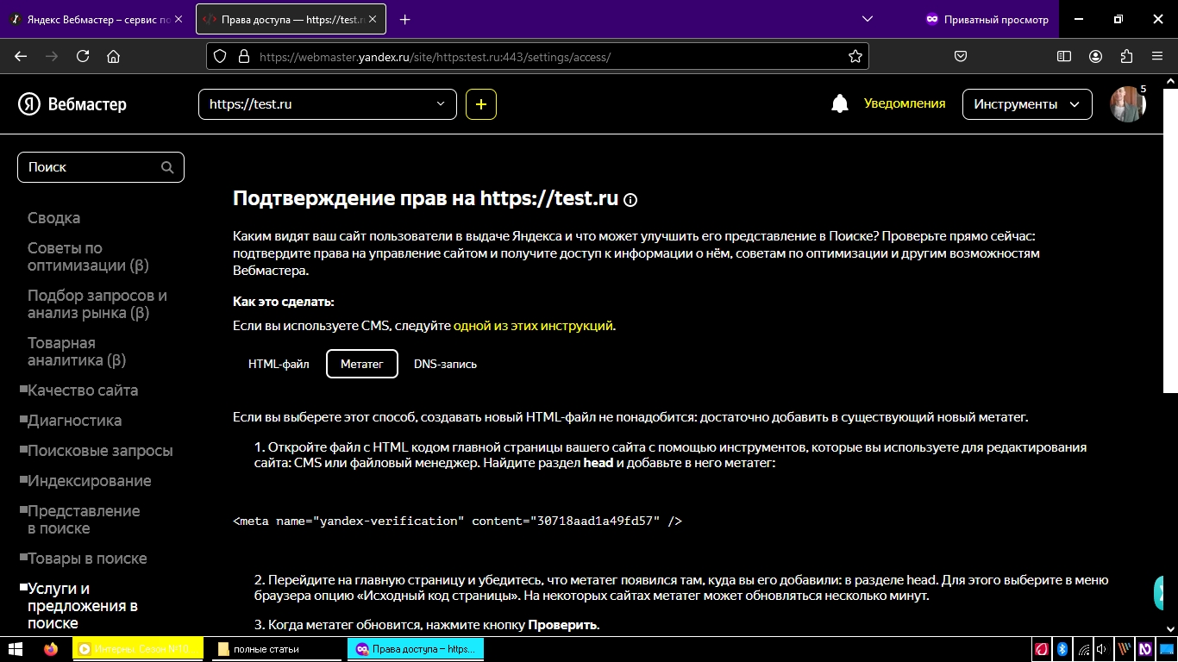The width and height of the screenshot is (1178, 662).
Task: Open Сводка in the sidebar
Action: coord(53,218)
